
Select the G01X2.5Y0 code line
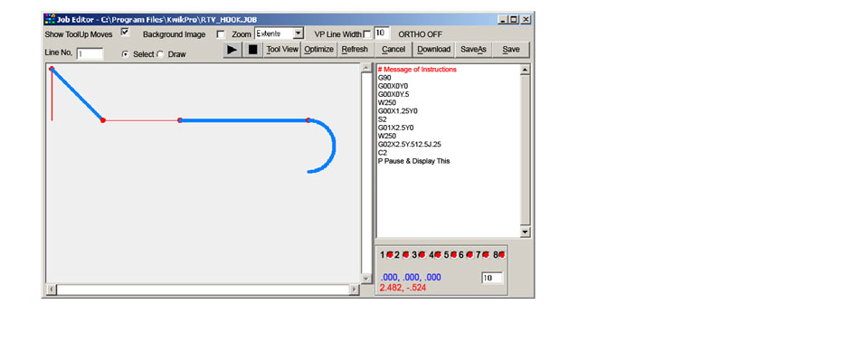click(395, 128)
